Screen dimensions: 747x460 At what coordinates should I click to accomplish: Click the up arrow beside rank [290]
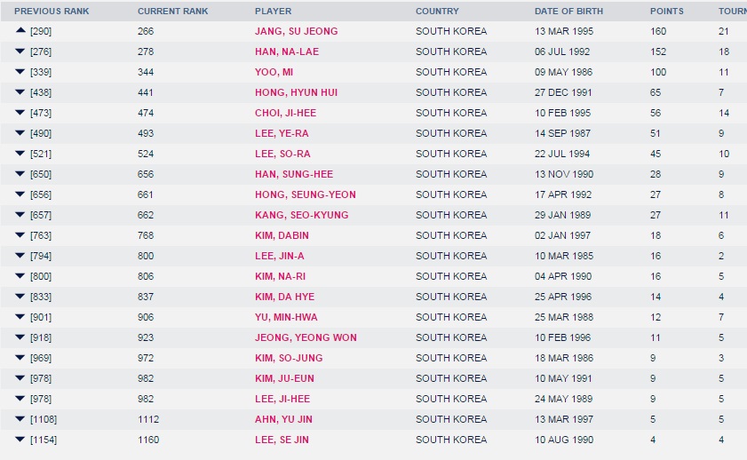[20, 30]
